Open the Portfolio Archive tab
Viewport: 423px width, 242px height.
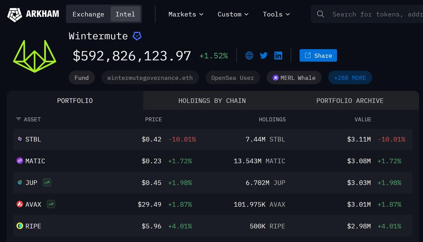350,101
